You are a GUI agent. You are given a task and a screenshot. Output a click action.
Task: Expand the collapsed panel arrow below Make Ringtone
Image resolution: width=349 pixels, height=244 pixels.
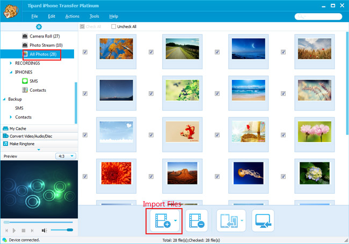pos(39,150)
